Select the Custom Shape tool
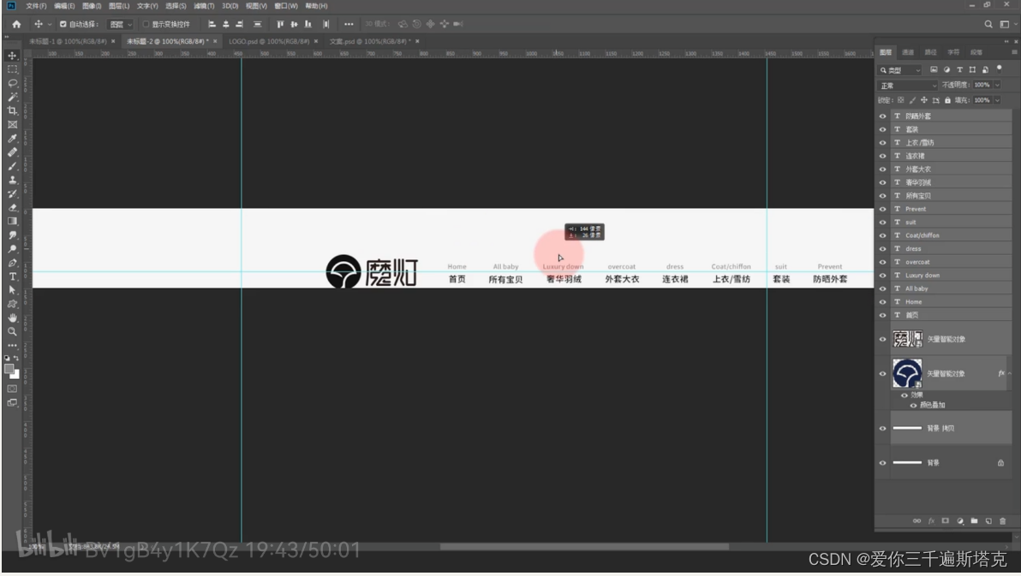The width and height of the screenshot is (1021, 576). tap(12, 304)
